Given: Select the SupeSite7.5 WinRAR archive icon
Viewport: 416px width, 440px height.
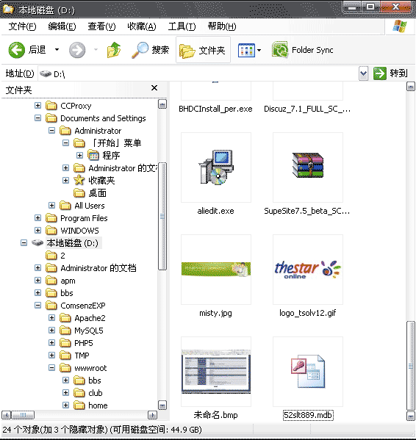Looking at the screenshot, I should [x=308, y=165].
